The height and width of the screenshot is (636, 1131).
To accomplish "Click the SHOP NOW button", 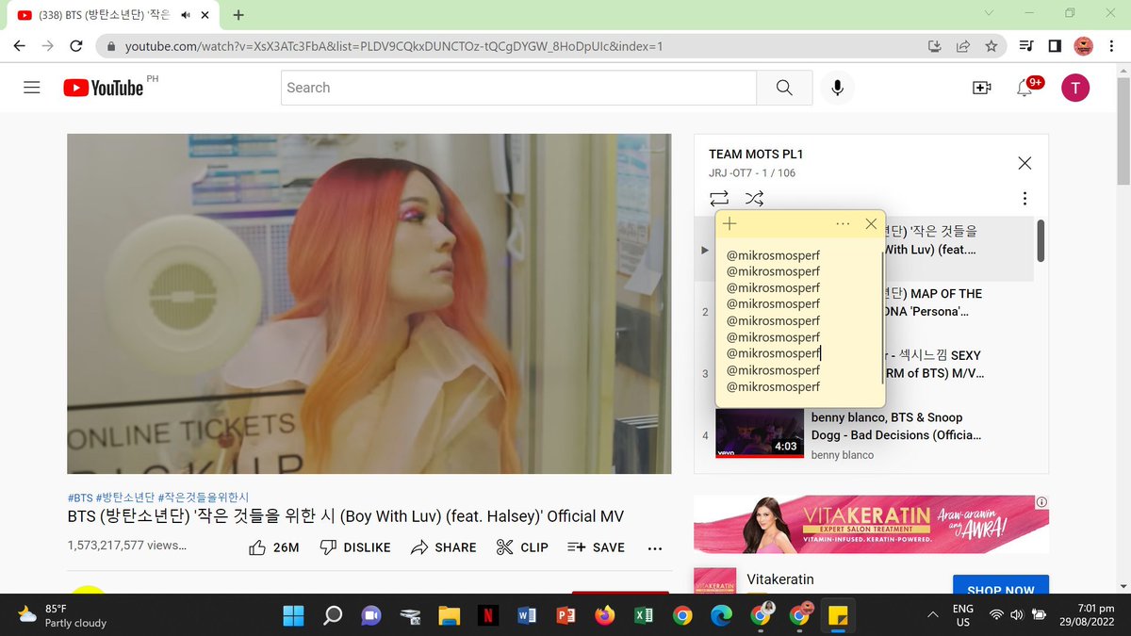I will click(1000, 586).
